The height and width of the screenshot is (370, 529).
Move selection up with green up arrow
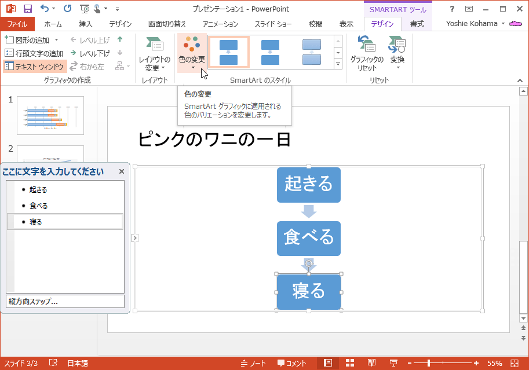click(x=120, y=39)
